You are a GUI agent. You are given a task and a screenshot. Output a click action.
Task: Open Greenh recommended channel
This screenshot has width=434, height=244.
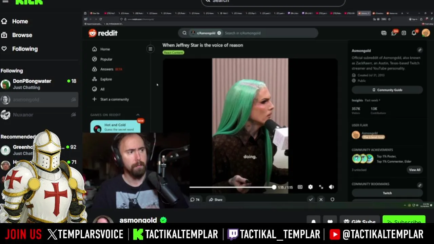click(39, 150)
